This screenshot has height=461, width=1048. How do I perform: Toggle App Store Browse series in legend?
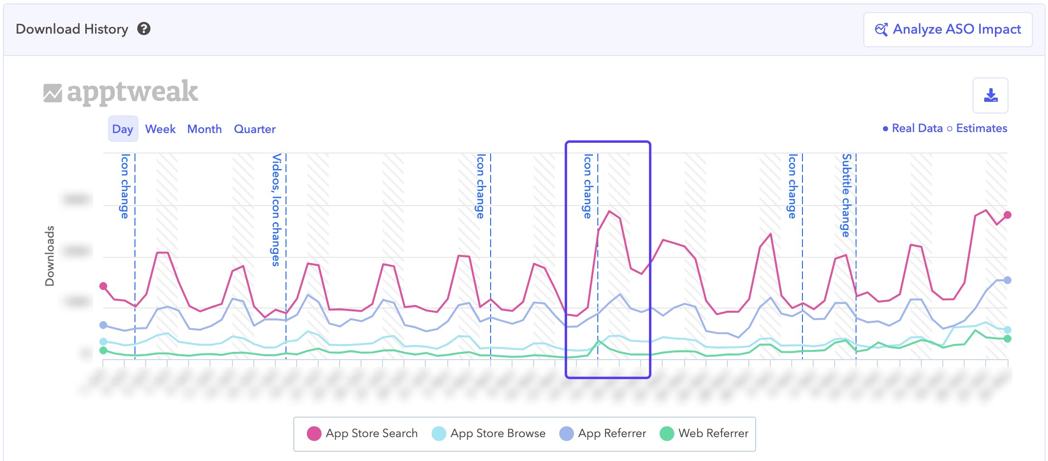coord(498,433)
